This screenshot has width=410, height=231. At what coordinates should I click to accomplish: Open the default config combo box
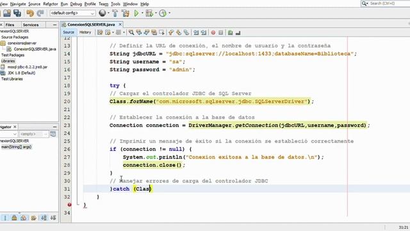click(72, 13)
